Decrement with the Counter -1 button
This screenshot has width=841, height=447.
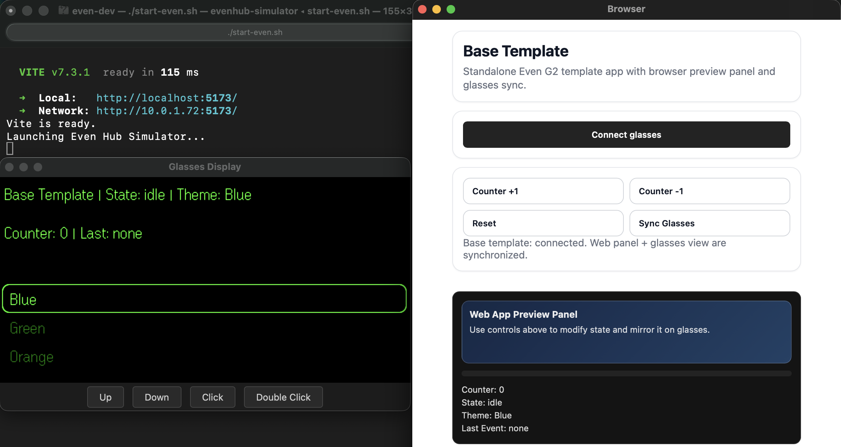click(x=710, y=191)
